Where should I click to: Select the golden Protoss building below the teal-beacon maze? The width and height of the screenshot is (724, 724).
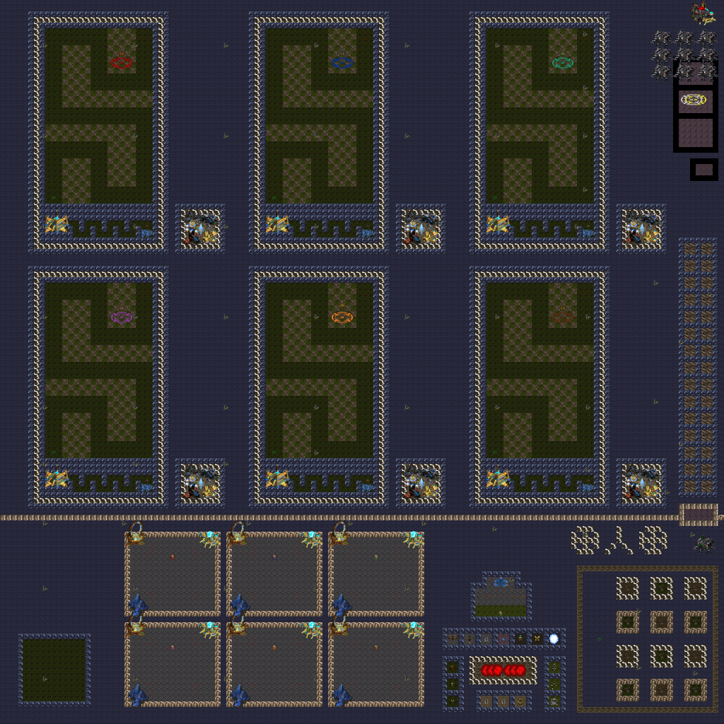click(x=498, y=224)
